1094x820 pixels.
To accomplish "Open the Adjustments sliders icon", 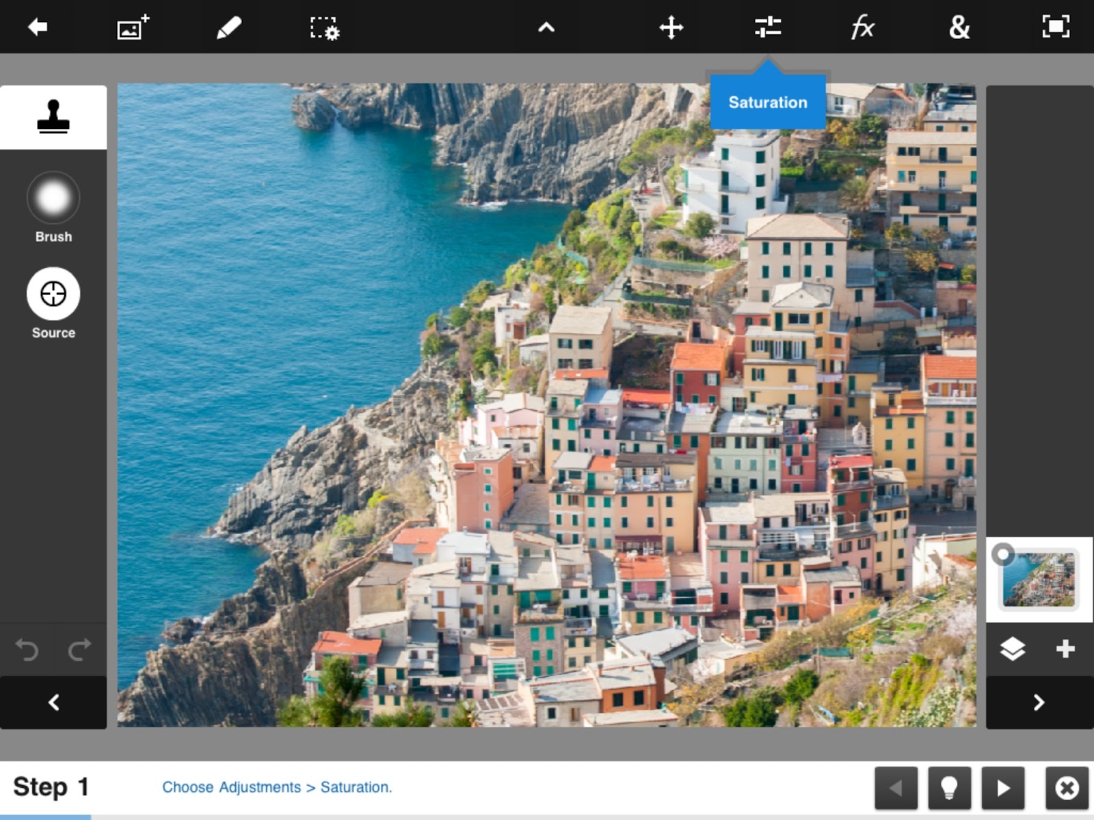I will click(x=768, y=27).
